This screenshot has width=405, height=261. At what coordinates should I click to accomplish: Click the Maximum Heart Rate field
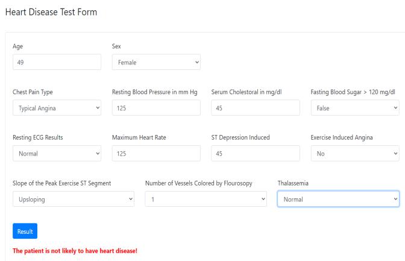(156, 154)
